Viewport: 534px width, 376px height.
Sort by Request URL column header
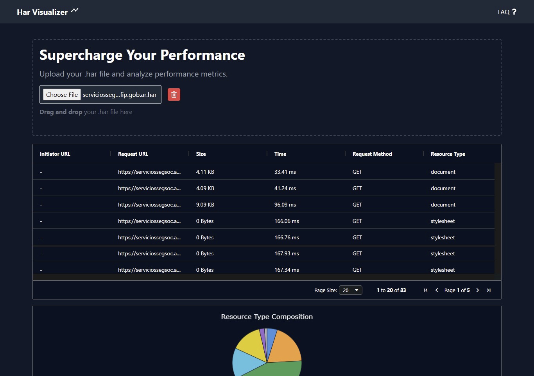[133, 154]
